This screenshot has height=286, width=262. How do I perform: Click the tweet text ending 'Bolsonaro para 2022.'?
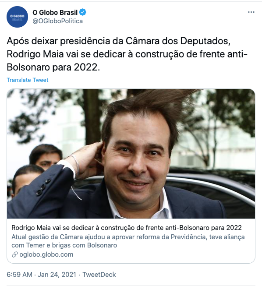click(x=53, y=67)
